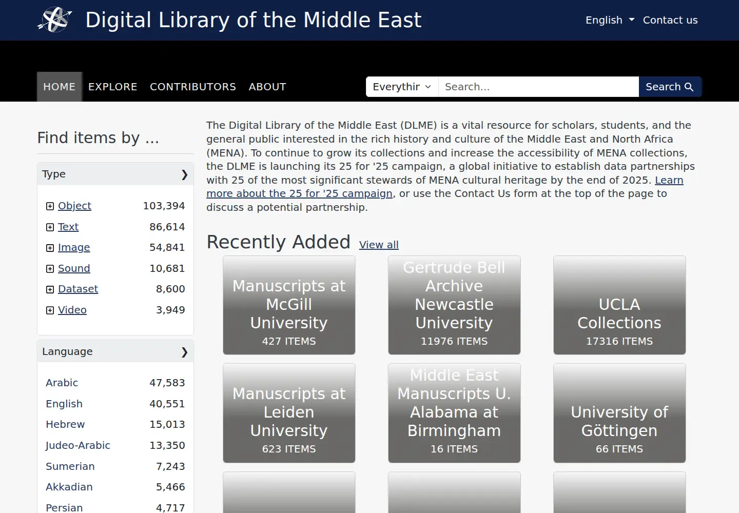Click the Search button
Viewport: 739px width, 513px height.
pyautogui.click(x=670, y=87)
